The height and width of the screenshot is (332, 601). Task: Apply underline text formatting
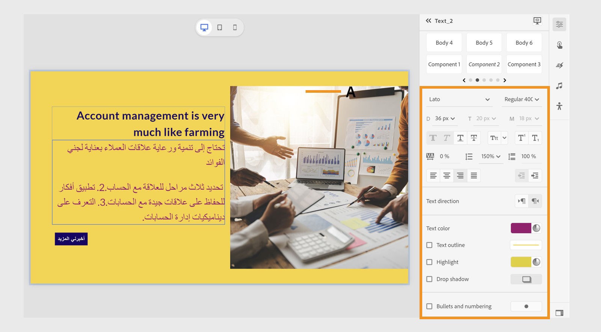460,138
